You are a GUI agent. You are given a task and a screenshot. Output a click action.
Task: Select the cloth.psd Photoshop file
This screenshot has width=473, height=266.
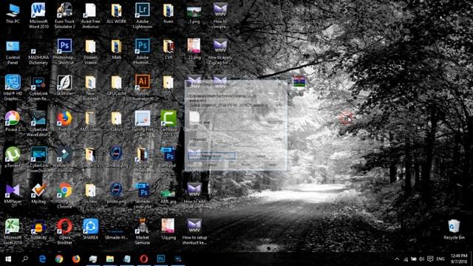[169, 157]
